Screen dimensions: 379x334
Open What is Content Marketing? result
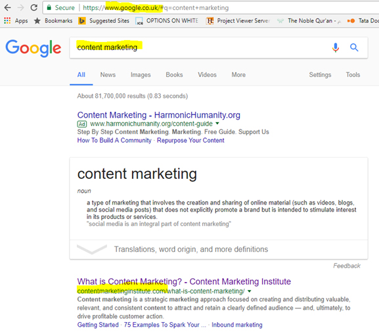[184, 281]
